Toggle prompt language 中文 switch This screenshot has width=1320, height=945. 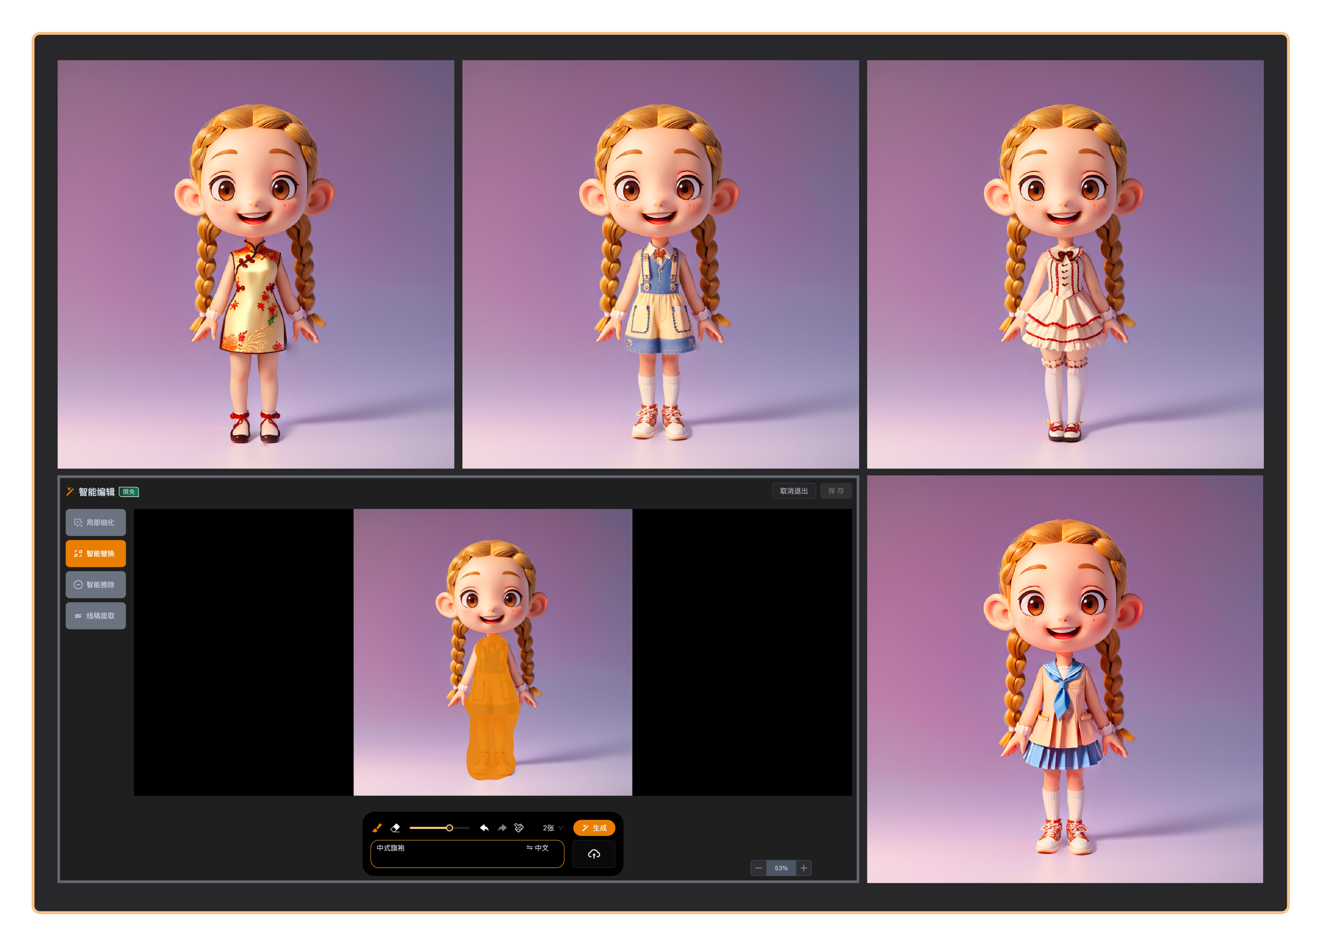(537, 848)
